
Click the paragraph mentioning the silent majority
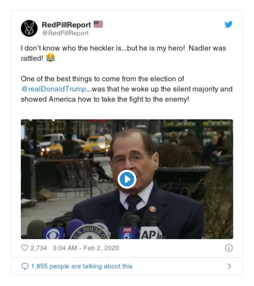126,89
